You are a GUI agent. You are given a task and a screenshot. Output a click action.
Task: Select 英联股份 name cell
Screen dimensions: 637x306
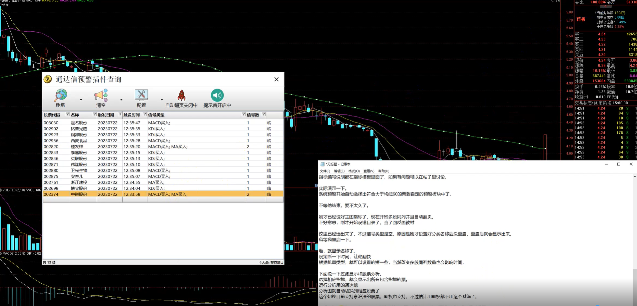[x=79, y=159]
